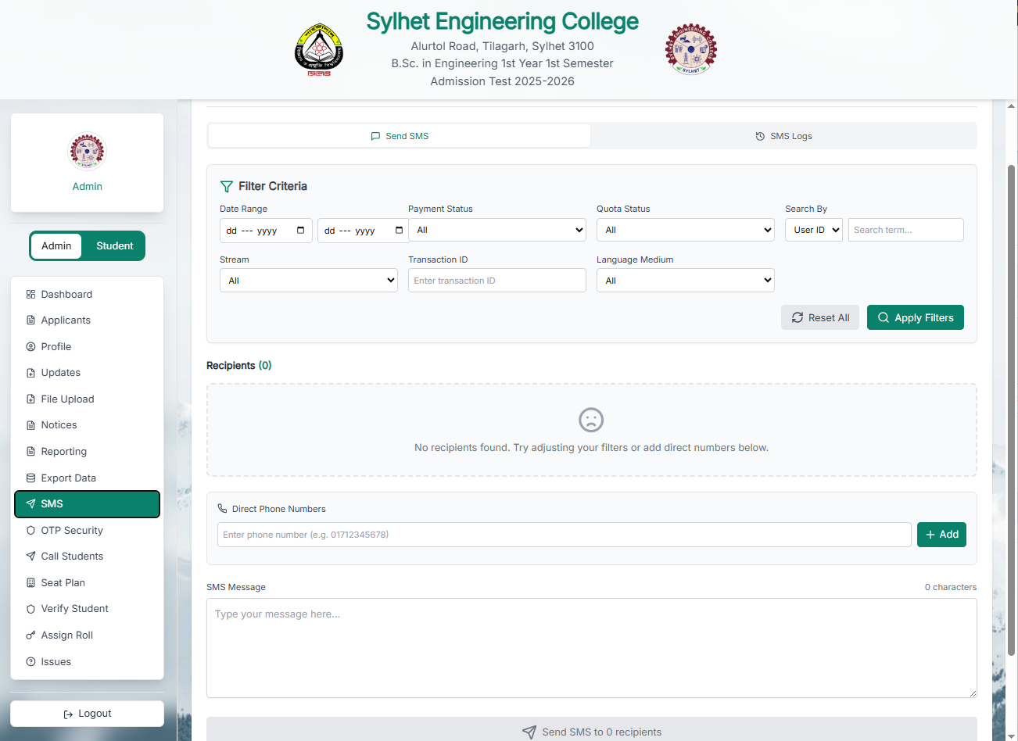The image size is (1018, 741).
Task: Click Send SMS to 0 recipients button
Action: (591, 732)
